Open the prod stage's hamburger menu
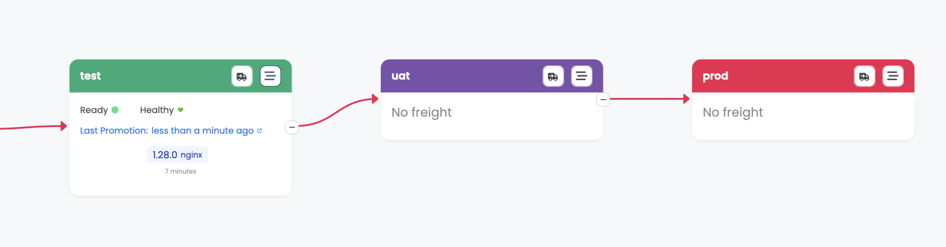Screen dimensions: 946x247 [893, 76]
